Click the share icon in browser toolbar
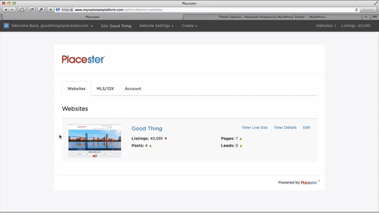Viewport: 379px width, 213px height. point(32,9)
